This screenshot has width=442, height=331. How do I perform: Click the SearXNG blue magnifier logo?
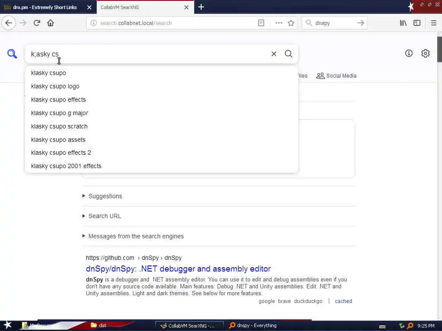click(x=12, y=53)
